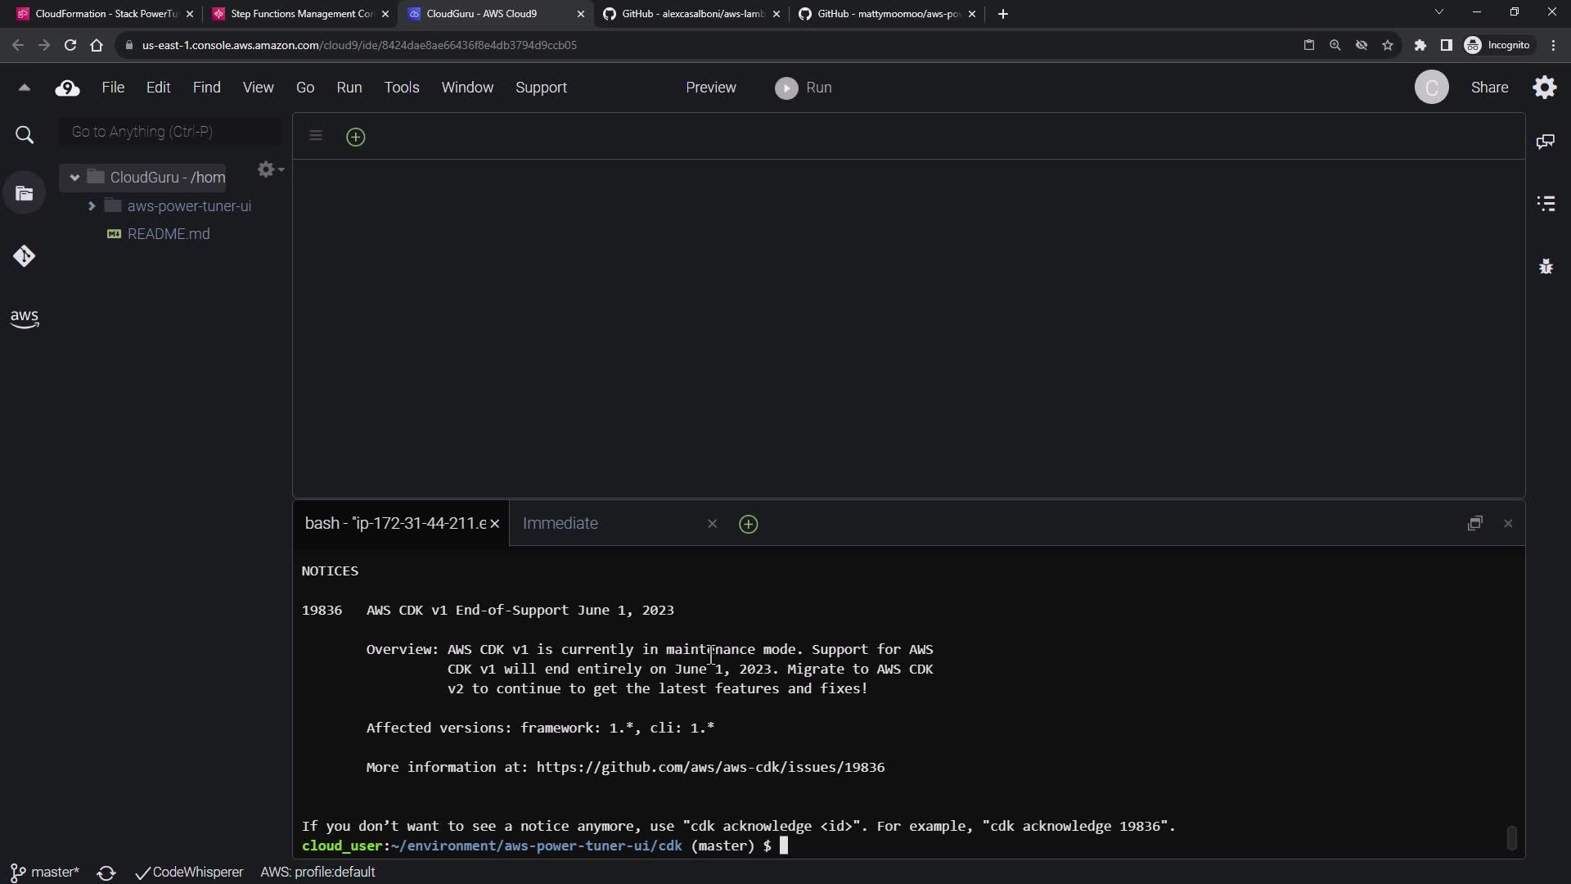Maximize the terminal panel toggle

pyautogui.click(x=1474, y=523)
